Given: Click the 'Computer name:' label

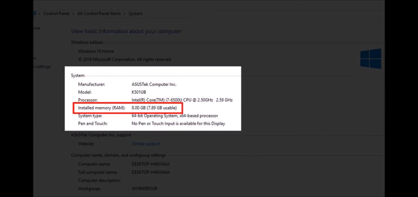Looking at the screenshot, I should (94, 164).
